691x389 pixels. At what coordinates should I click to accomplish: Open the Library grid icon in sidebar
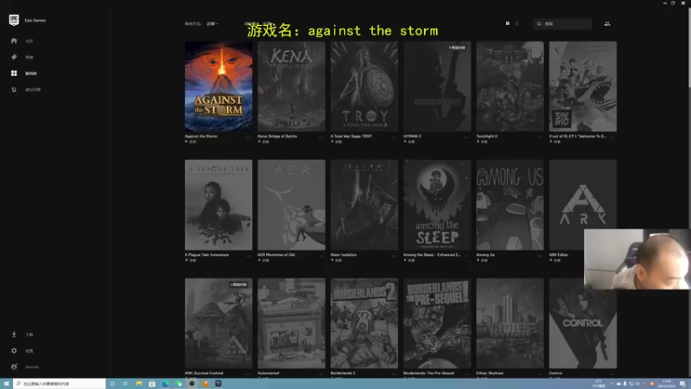[14, 73]
